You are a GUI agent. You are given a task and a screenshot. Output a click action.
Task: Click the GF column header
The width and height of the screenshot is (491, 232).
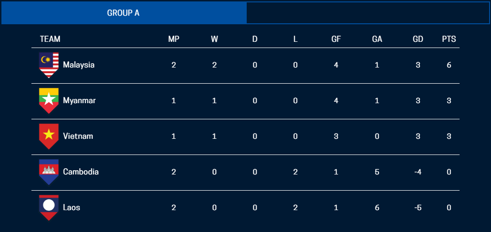[x=336, y=39]
